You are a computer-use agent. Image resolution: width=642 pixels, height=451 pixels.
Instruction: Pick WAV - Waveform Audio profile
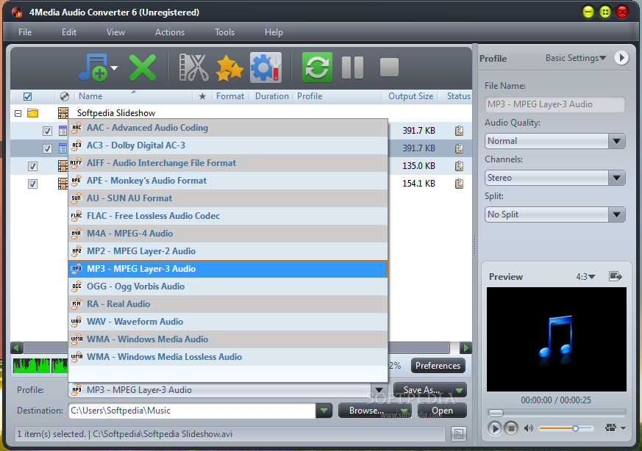(x=228, y=322)
